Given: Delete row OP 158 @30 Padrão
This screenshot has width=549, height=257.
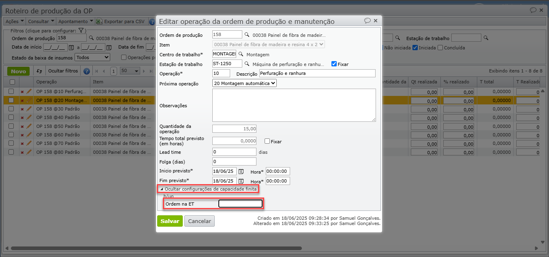Looking at the screenshot, I should pyautogui.click(x=22, y=109).
